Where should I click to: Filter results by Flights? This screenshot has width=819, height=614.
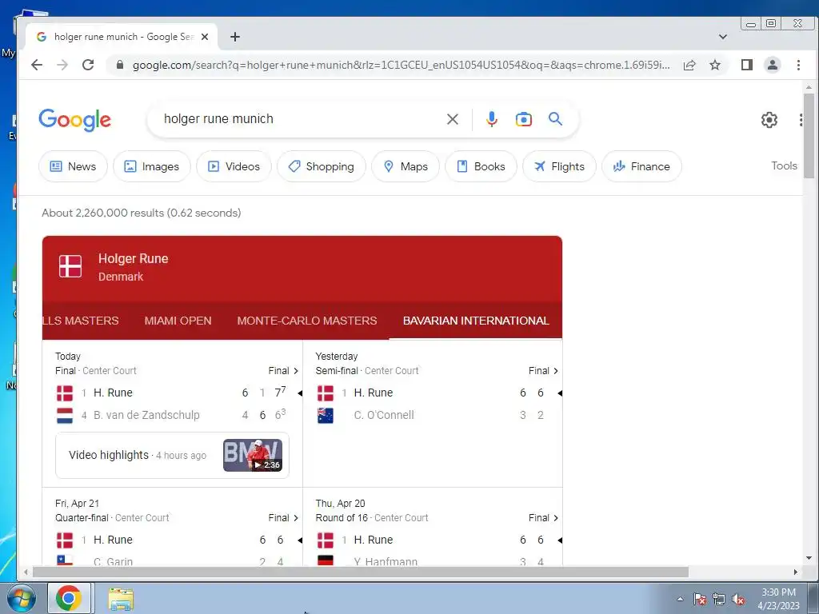click(559, 166)
